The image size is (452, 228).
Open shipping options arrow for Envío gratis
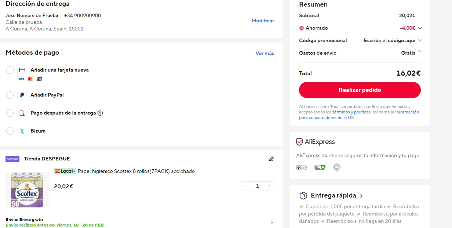pos(272,222)
